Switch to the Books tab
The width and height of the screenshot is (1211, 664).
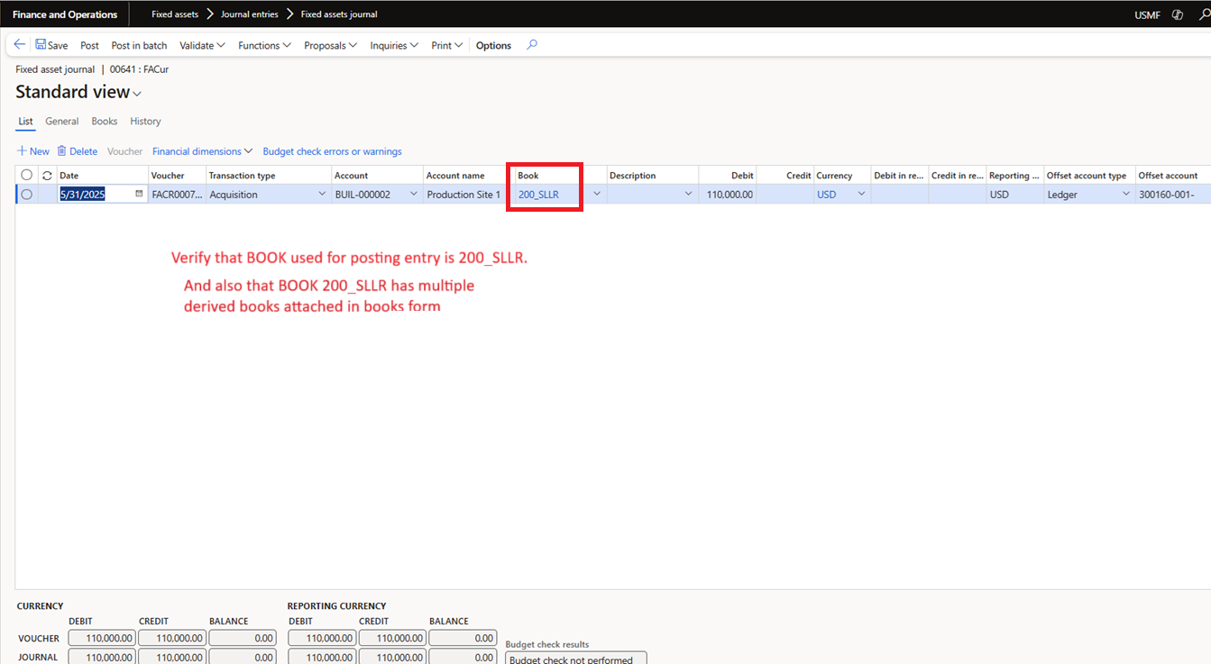tap(105, 122)
